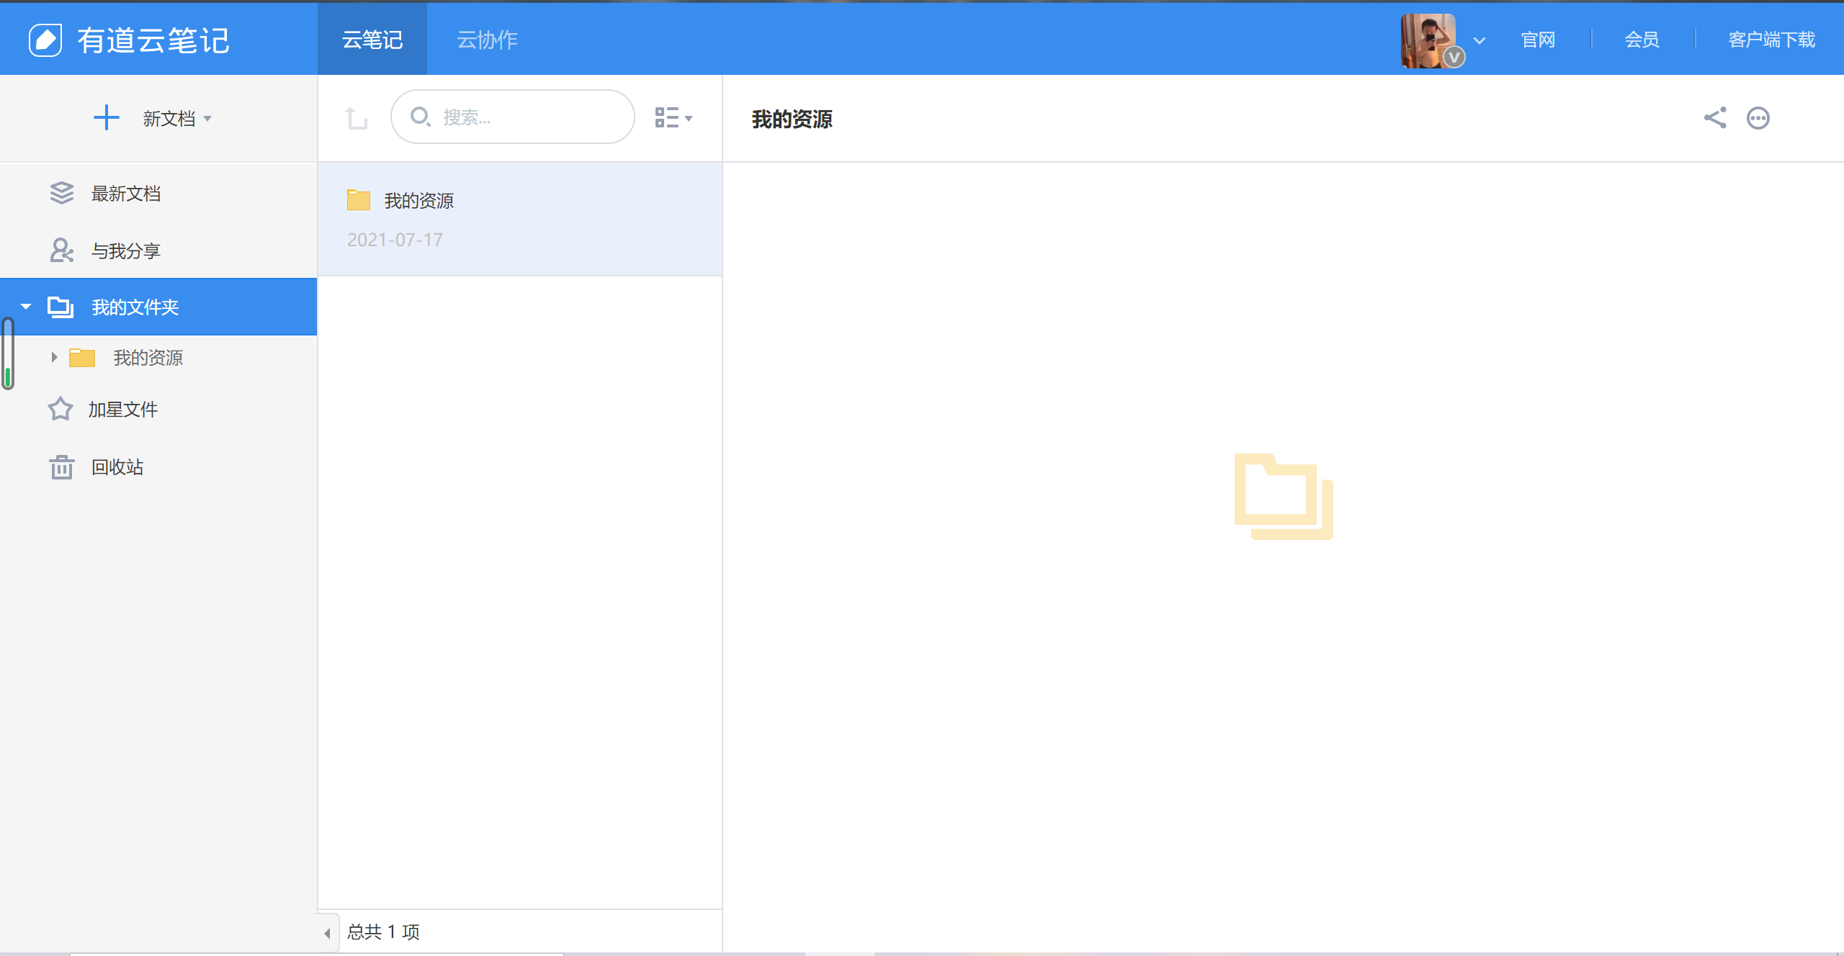Click the 新文档 button label

pos(169,119)
